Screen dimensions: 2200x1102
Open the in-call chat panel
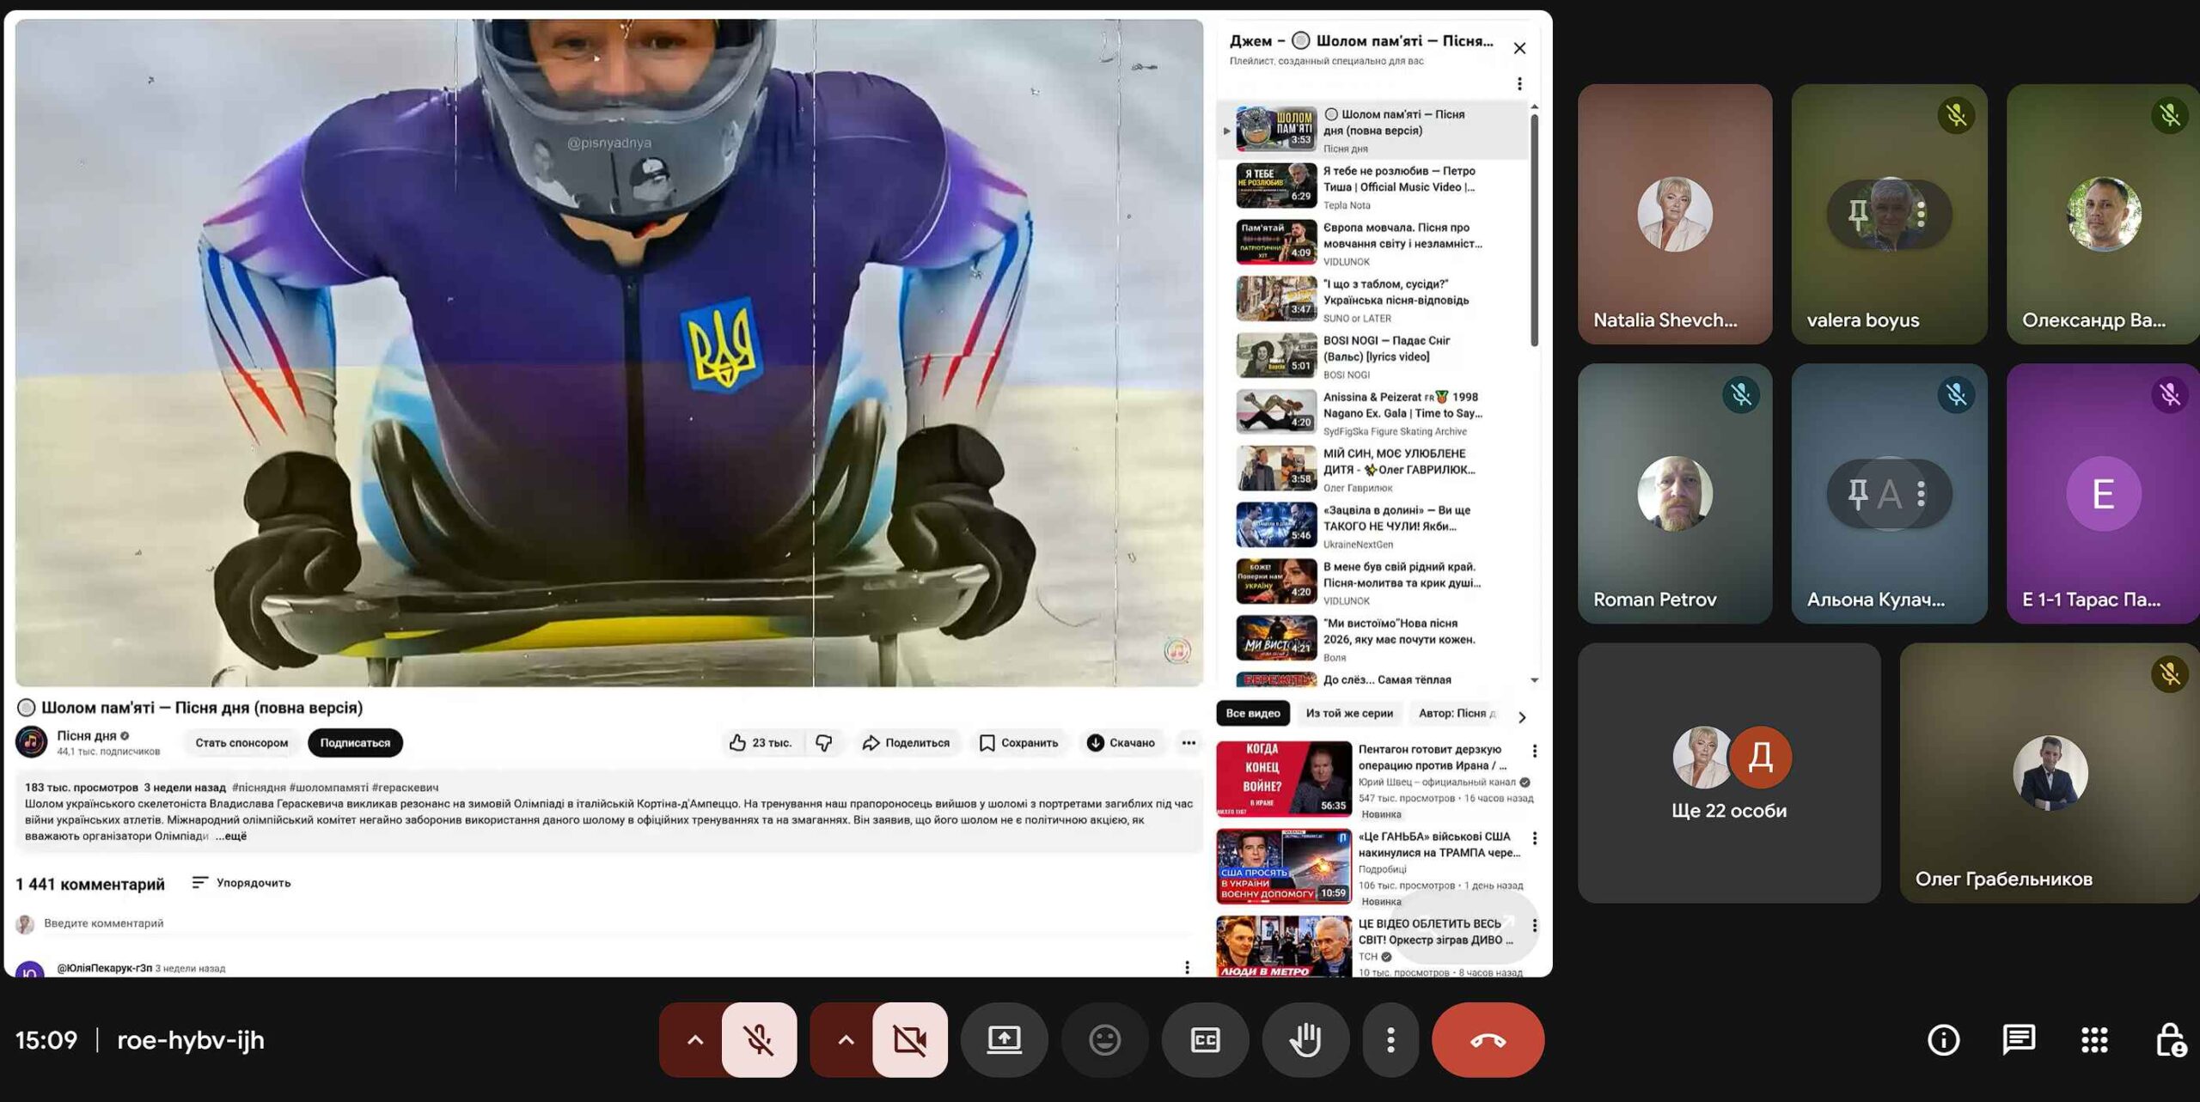click(x=2018, y=1040)
